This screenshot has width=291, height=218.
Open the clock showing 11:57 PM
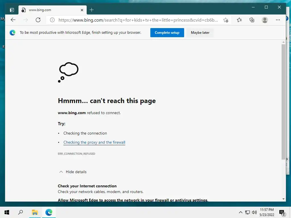pyautogui.click(x=267, y=212)
